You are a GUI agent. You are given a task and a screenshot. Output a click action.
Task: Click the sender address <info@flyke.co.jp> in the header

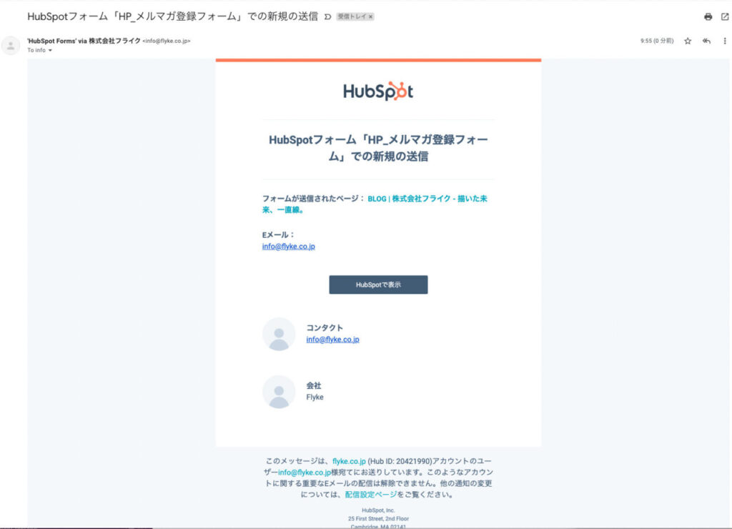[x=167, y=41]
